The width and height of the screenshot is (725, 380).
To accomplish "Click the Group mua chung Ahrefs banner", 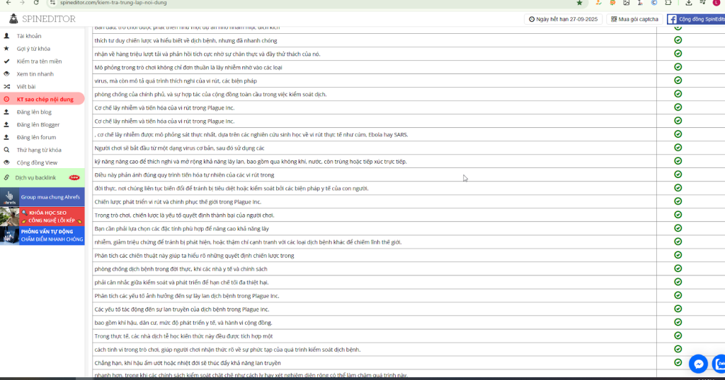I will click(x=42, y=197).
